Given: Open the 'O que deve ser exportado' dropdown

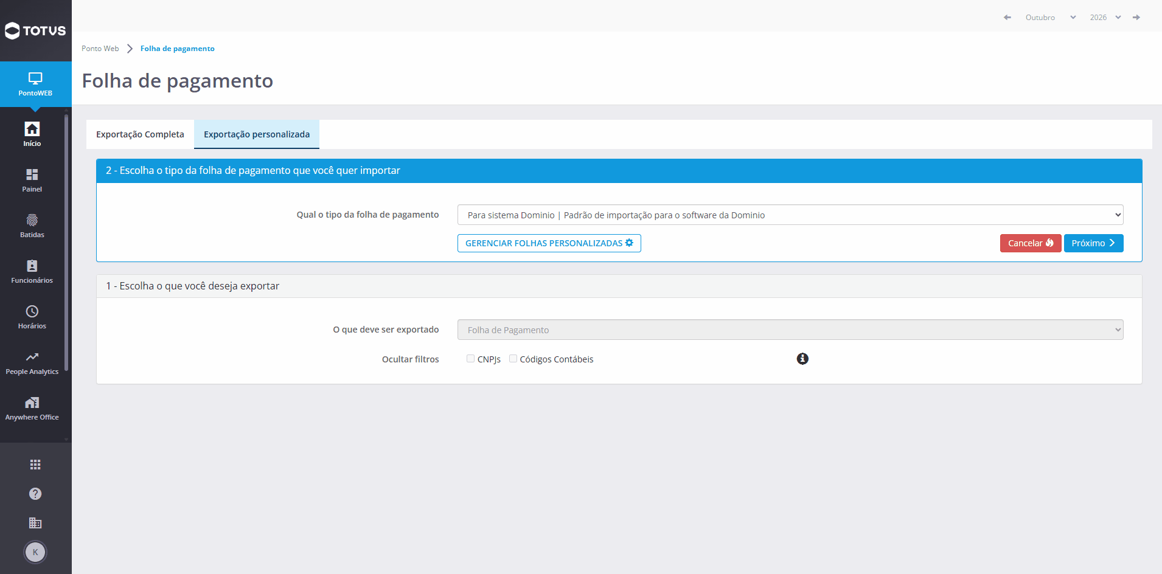Looking at the screenshot, I should tap(790, 330).
